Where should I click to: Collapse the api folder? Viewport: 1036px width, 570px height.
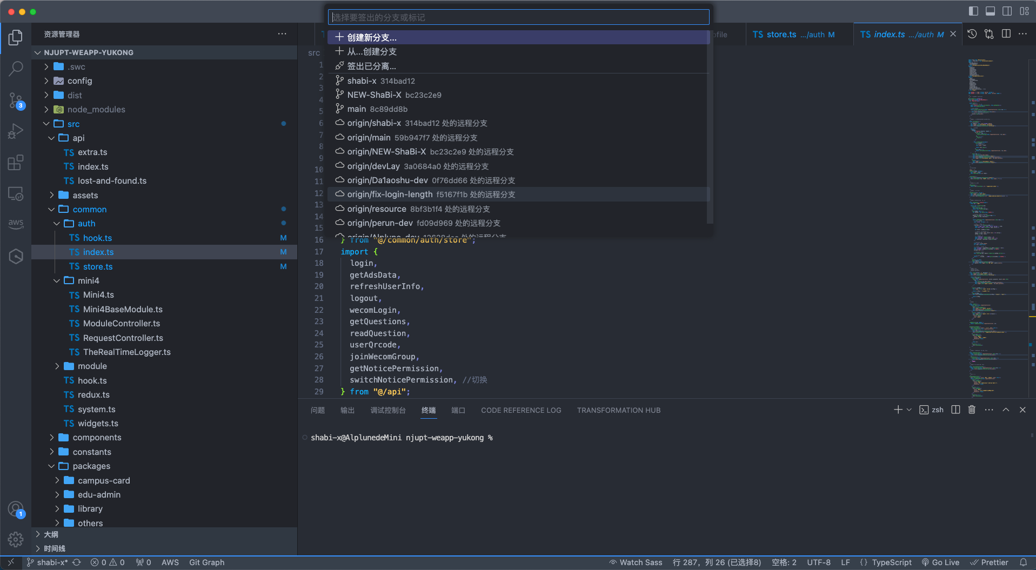51,138
